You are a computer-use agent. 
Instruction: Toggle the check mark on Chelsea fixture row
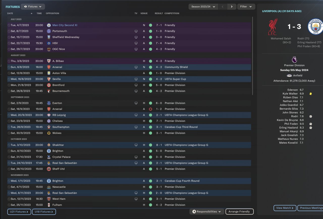9,121
